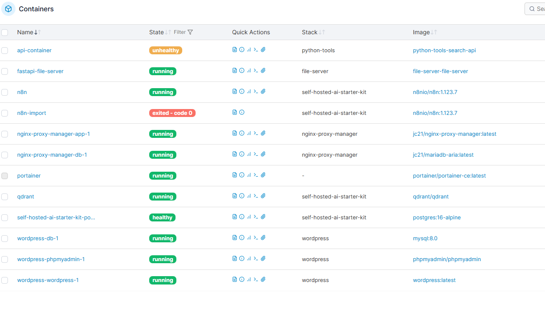Open the qdrant container name link
Viewport: 545px width, 315px height.
click(26, 197)
